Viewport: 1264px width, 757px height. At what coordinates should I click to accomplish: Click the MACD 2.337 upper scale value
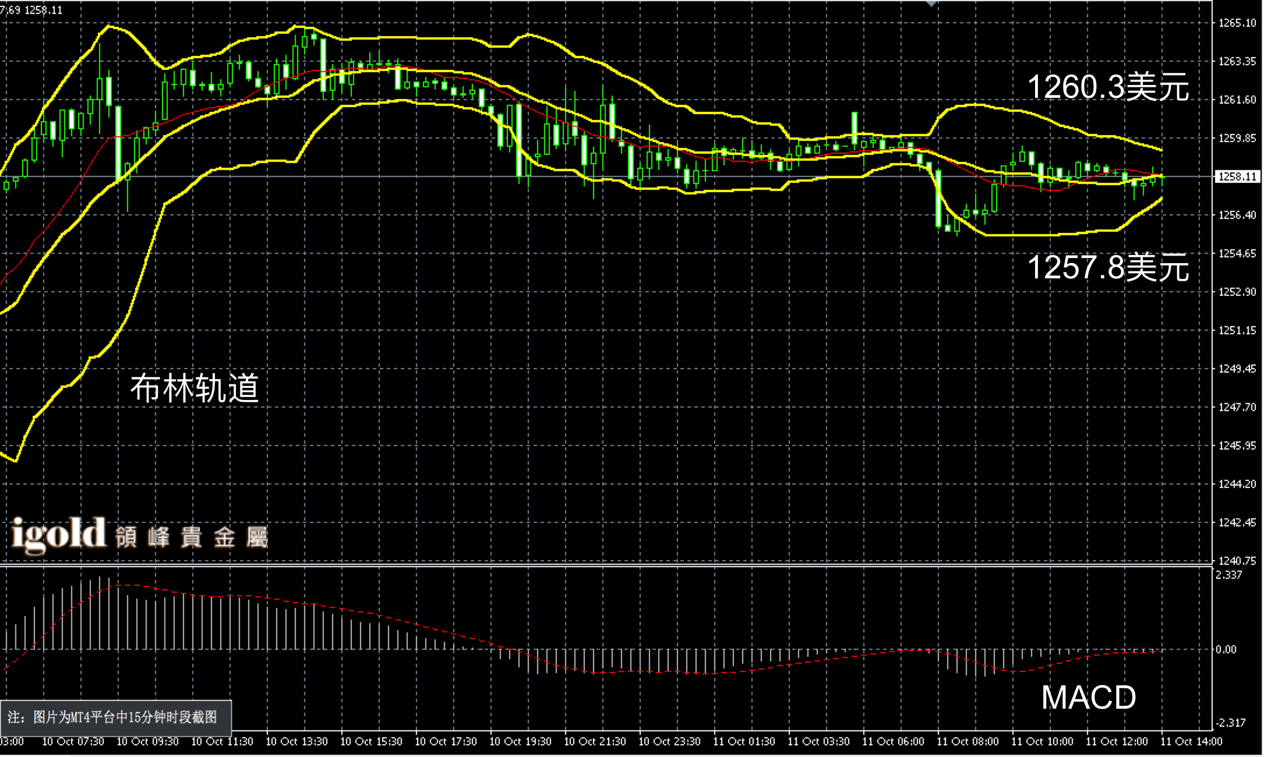[x=1229, y=575]
